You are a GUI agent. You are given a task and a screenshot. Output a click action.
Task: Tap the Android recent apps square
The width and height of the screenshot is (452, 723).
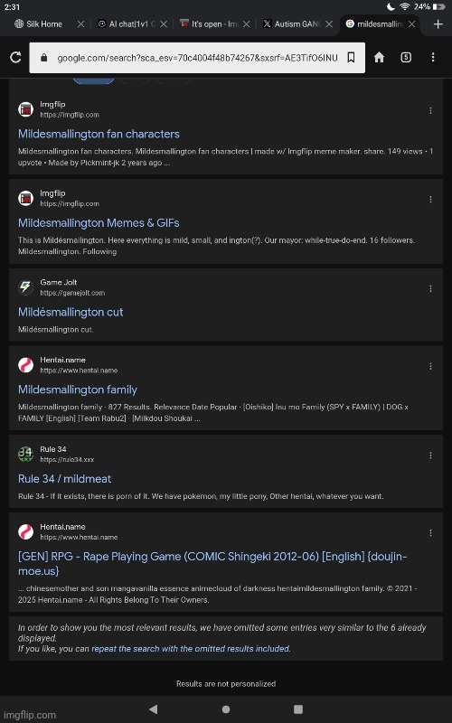pyautogui.click(x=298, y=709)
